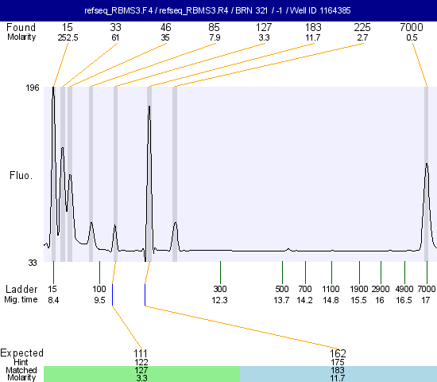Click the ladder marker labeled 100
The image size is (437, 382).
point(99,289)
